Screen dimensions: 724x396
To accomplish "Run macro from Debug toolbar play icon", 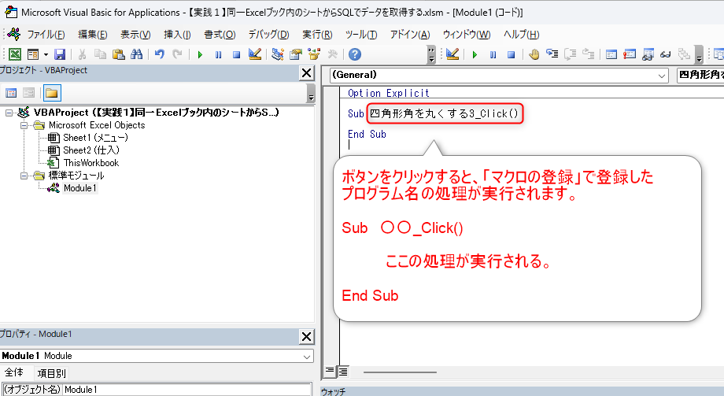I will coord(475,54).
